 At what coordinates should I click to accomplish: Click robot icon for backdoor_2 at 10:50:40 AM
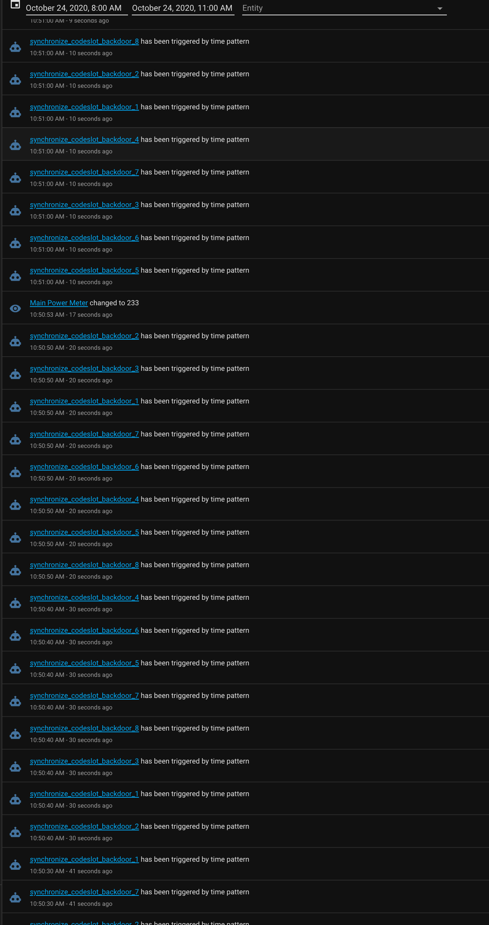pyautogui.click(x=15, y=832)
